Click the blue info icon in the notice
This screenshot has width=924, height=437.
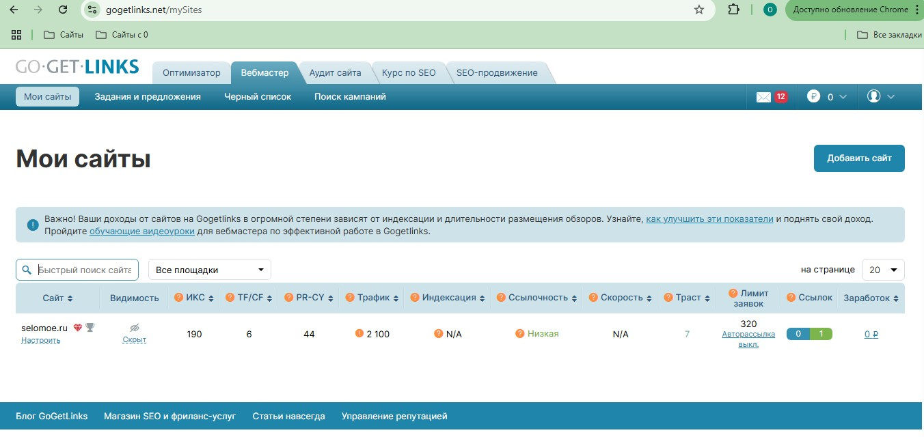pyautogui.click(x=33, y=225)
